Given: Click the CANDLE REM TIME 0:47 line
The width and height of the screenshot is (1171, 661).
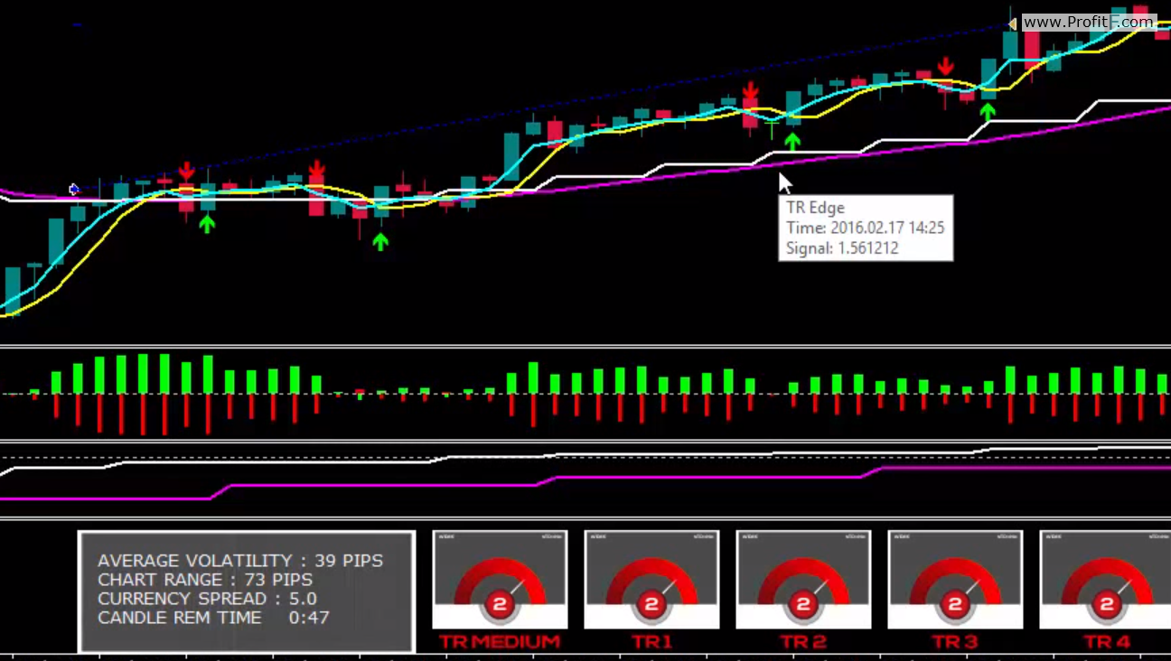Looking at the screenshot, I should pos(213,618).
